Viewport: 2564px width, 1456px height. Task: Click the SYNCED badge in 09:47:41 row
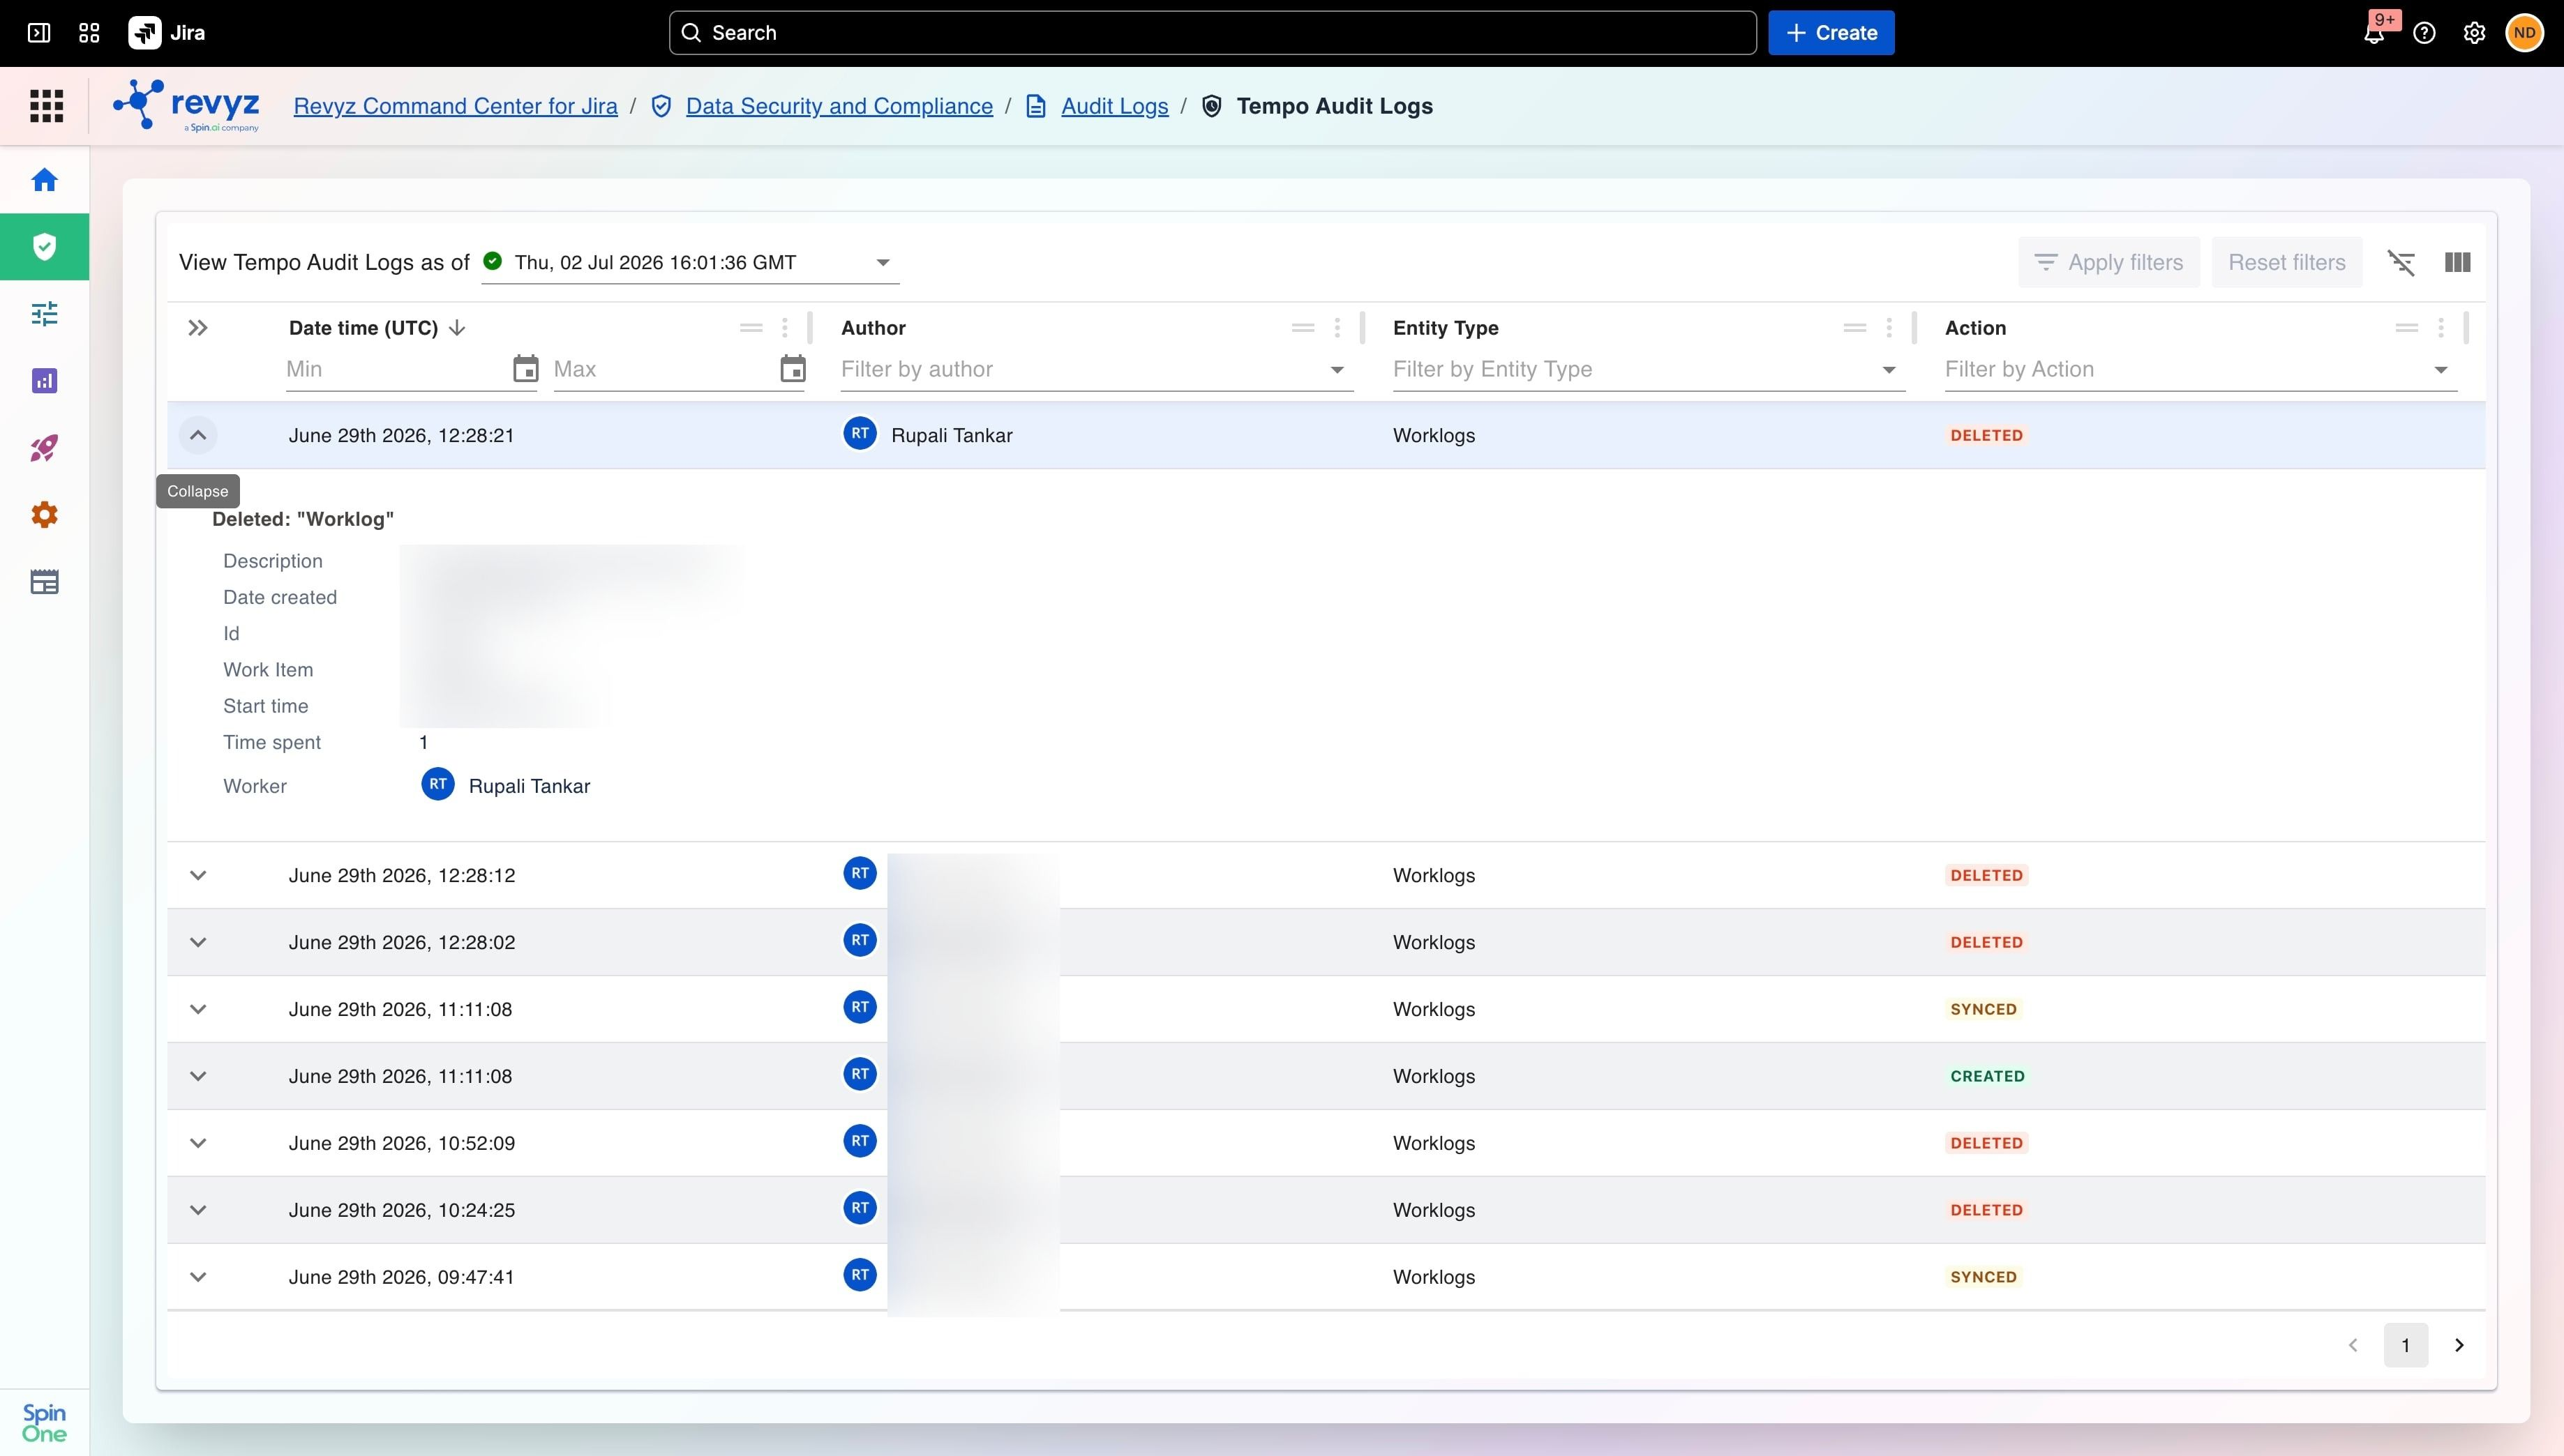(1984, 1277)
